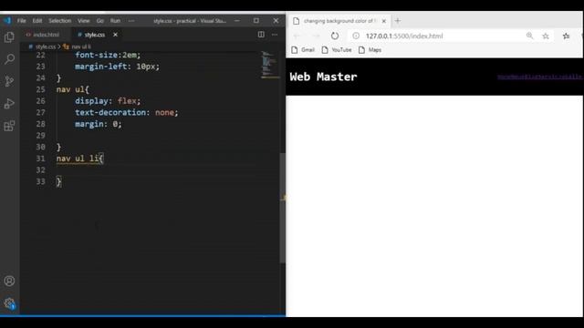Click style.css in the breadcrumb
The height and width of the screenshot is (328, 584).
(46, 46)
